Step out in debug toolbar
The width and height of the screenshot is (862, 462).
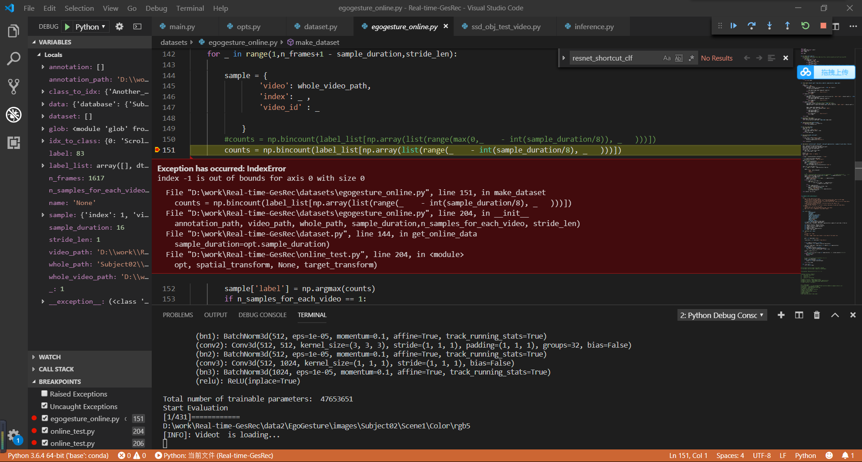click(787, 26)
